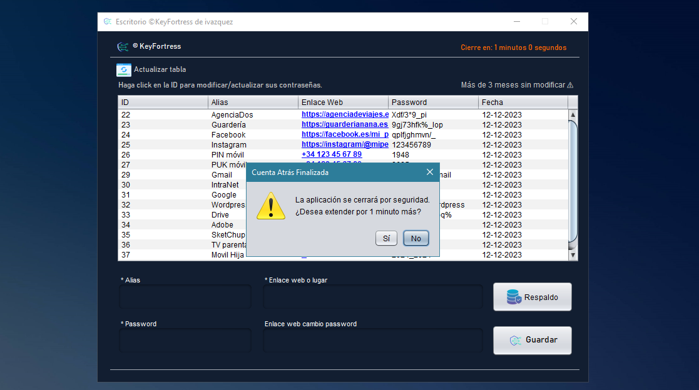Select ID 22 row to modify password
Image resolution: width=699 pixels, height=390 pixels.
[126, 115]
